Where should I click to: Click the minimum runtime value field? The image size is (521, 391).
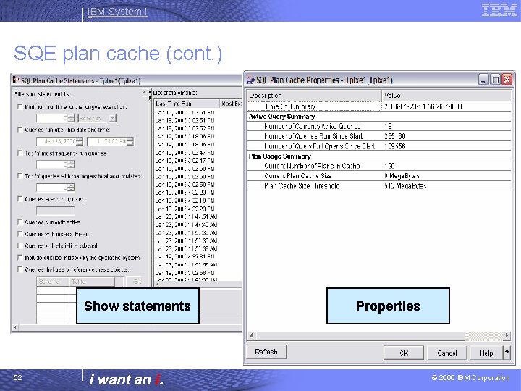[52, 118]
